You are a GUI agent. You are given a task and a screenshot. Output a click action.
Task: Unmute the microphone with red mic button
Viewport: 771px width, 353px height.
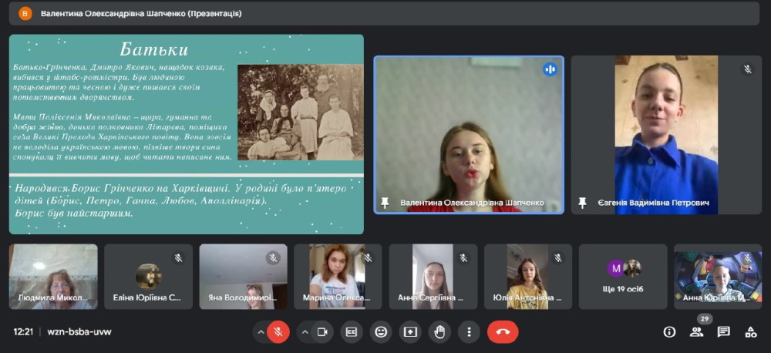[x=278, y=331]
